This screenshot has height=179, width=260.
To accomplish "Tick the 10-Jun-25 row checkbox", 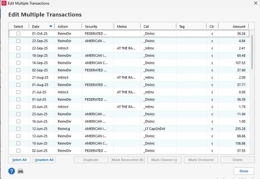I will click(x=18, y=143).
